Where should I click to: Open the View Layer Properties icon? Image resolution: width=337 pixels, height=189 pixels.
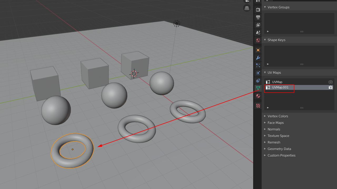point(258,25)
